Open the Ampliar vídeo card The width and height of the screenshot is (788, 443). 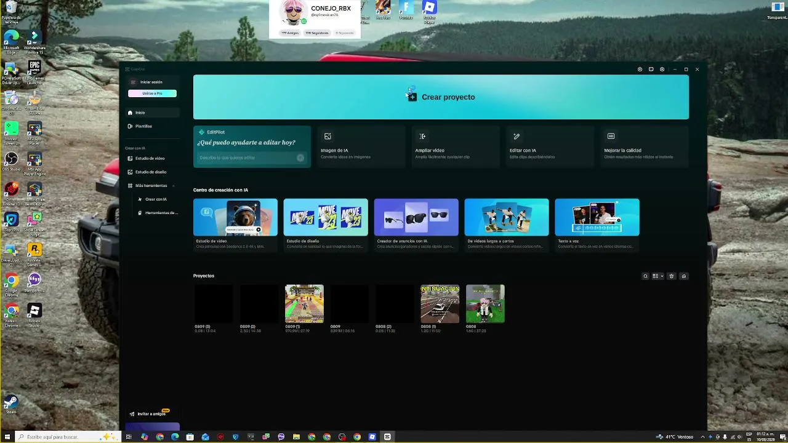456,146
